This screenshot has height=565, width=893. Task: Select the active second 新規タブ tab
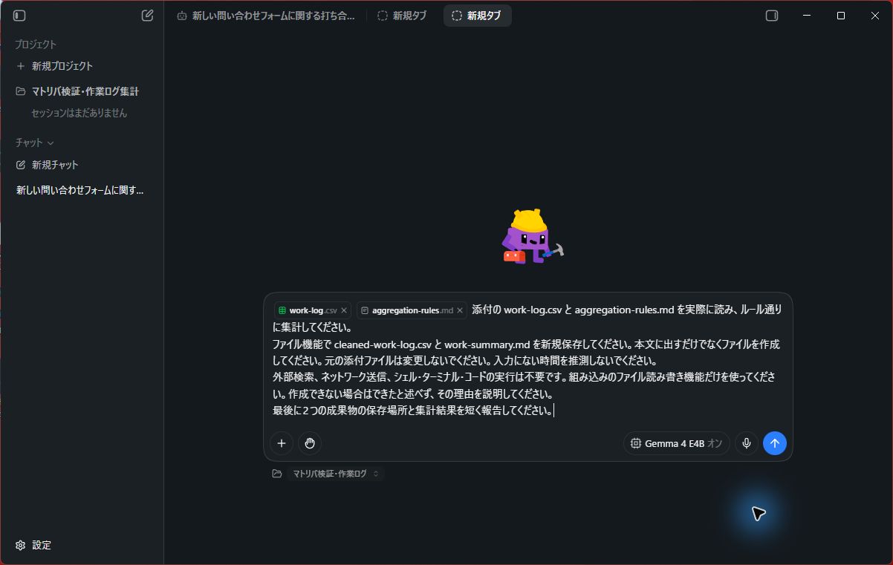pyautogui.click(x=477, y=16)
